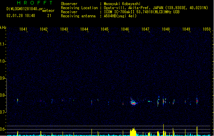Click the 1.0 kHz frequency label
Viewport: 214px width, 136px height.
(3, 61)
